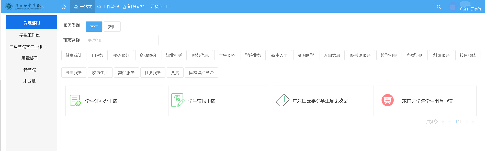Expand dropdown arrow beside university logo
485x151 pixels.
coord(43,7)
